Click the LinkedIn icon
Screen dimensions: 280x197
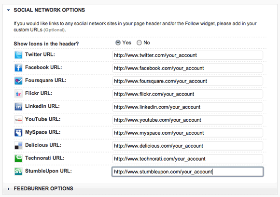(x=18, y=107)
